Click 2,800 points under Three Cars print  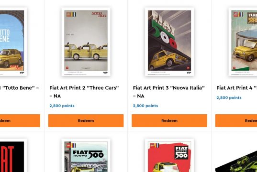[62, 106]
